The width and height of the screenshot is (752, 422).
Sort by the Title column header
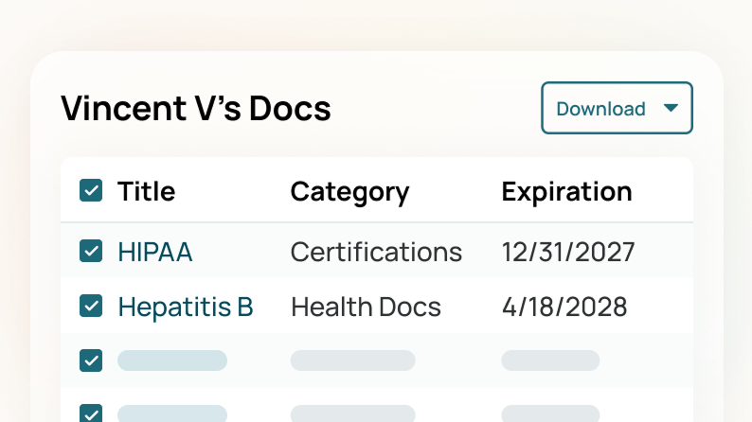(x=146, y=191)
